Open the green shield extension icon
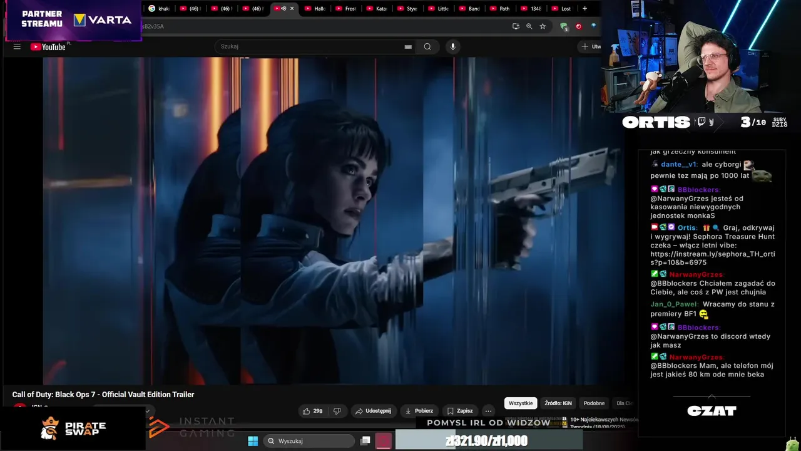Image resolution: width=801 pixels, height=451 pixels. 564,26
